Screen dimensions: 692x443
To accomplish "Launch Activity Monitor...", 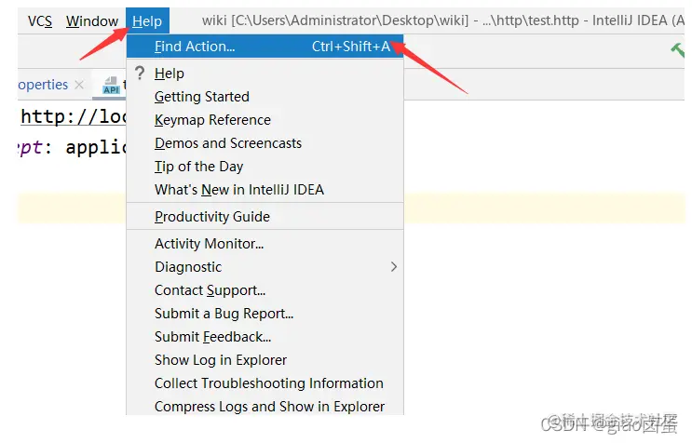I will click(x=265, y=243).
